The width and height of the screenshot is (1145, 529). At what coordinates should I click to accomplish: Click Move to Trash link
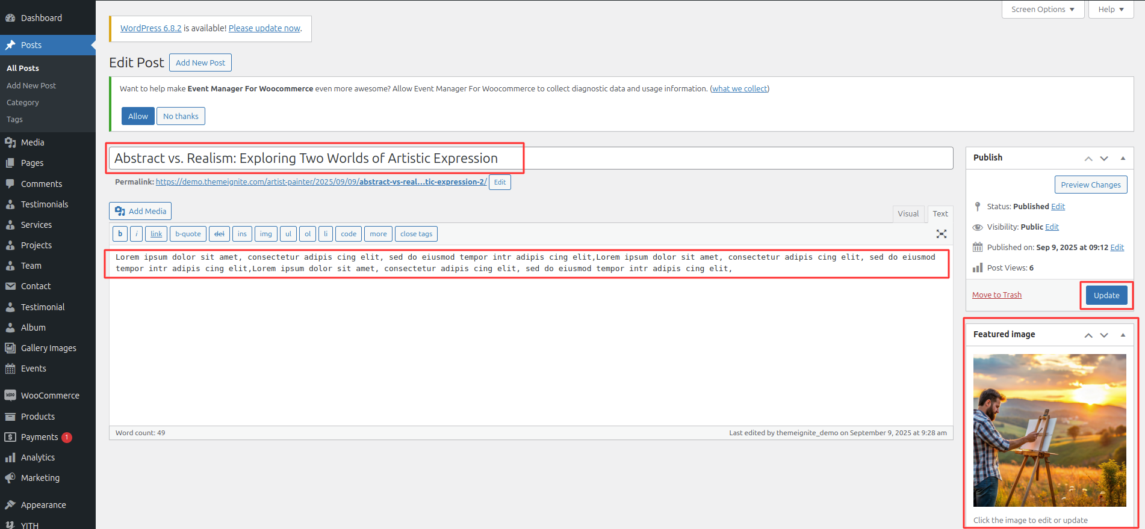(997, 295)
